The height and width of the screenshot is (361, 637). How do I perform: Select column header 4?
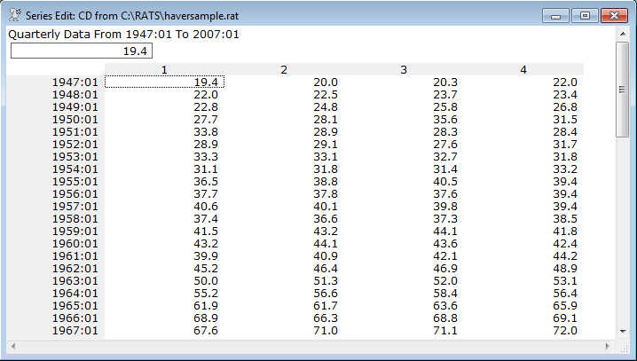pos(523,69)
